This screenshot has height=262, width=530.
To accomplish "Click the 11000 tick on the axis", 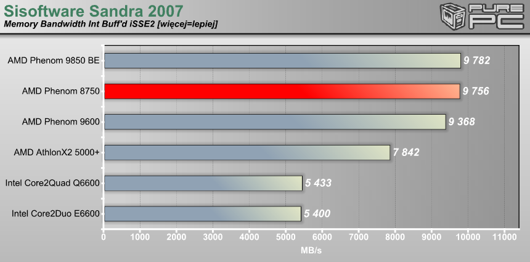I will (x=504, y=237).
